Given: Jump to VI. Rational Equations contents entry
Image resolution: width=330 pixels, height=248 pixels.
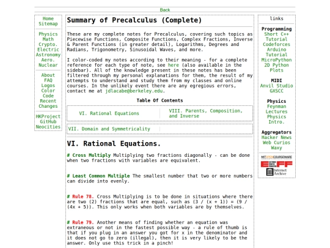Looking at the screenshot, I should 109,113.
